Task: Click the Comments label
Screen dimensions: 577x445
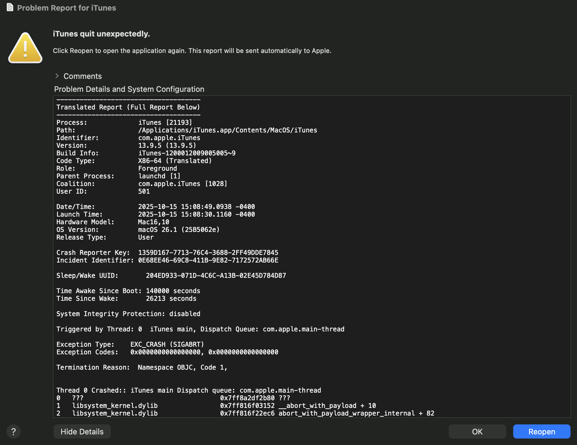Action: click(x=83, y=76)
